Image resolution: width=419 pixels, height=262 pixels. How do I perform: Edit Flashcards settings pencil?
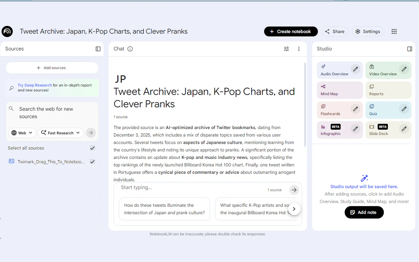click(355, 109)
